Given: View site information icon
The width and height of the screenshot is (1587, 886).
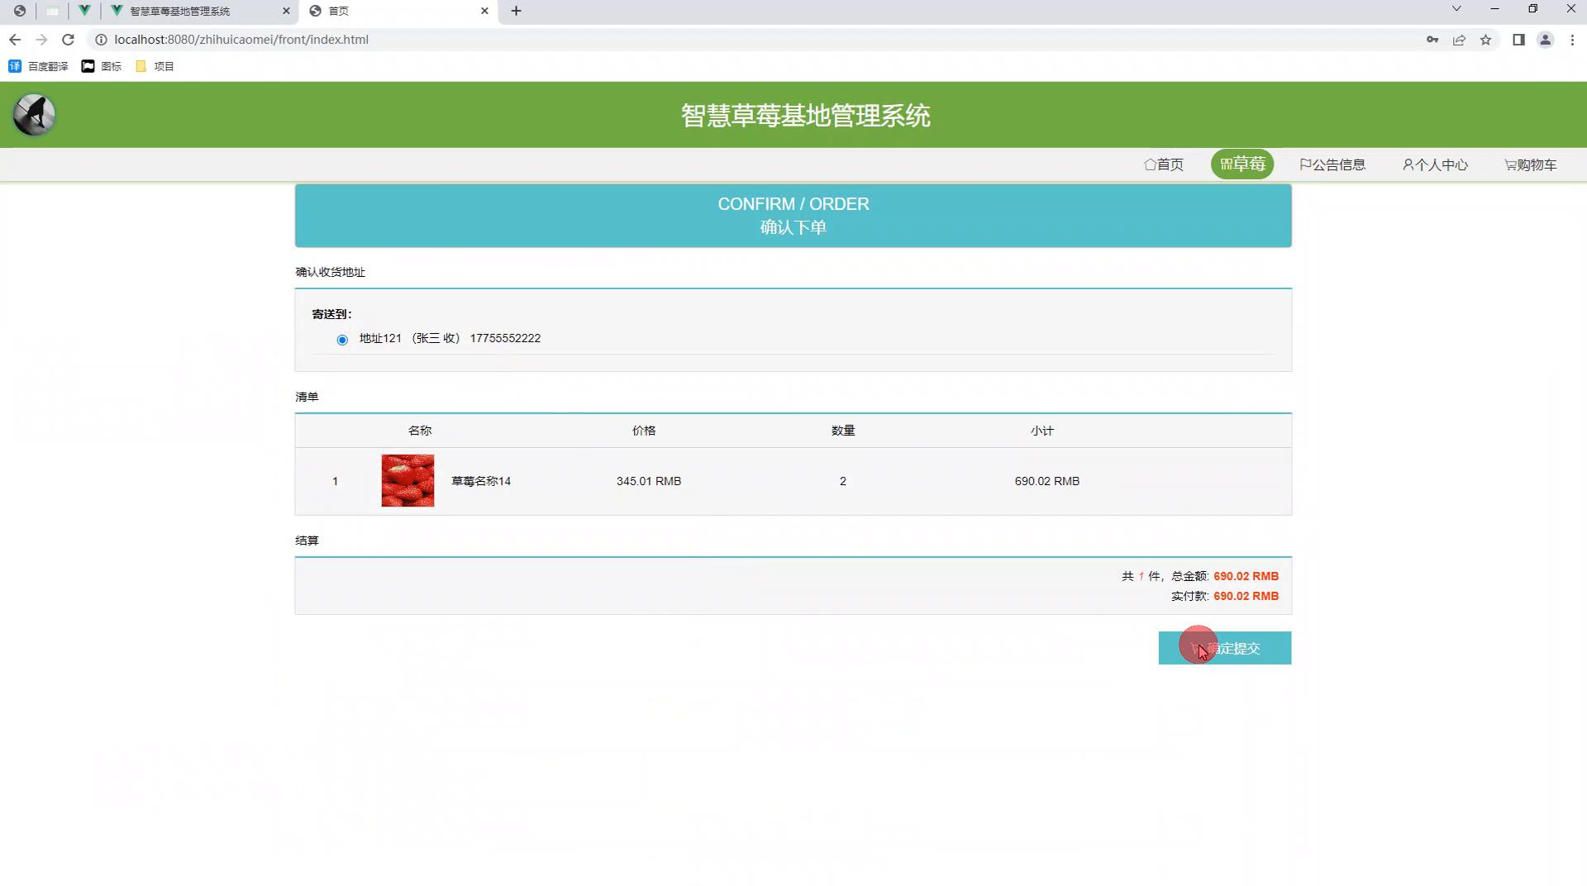Looking at the screenshot, I should pyautogui.click(x=101, y=40).
